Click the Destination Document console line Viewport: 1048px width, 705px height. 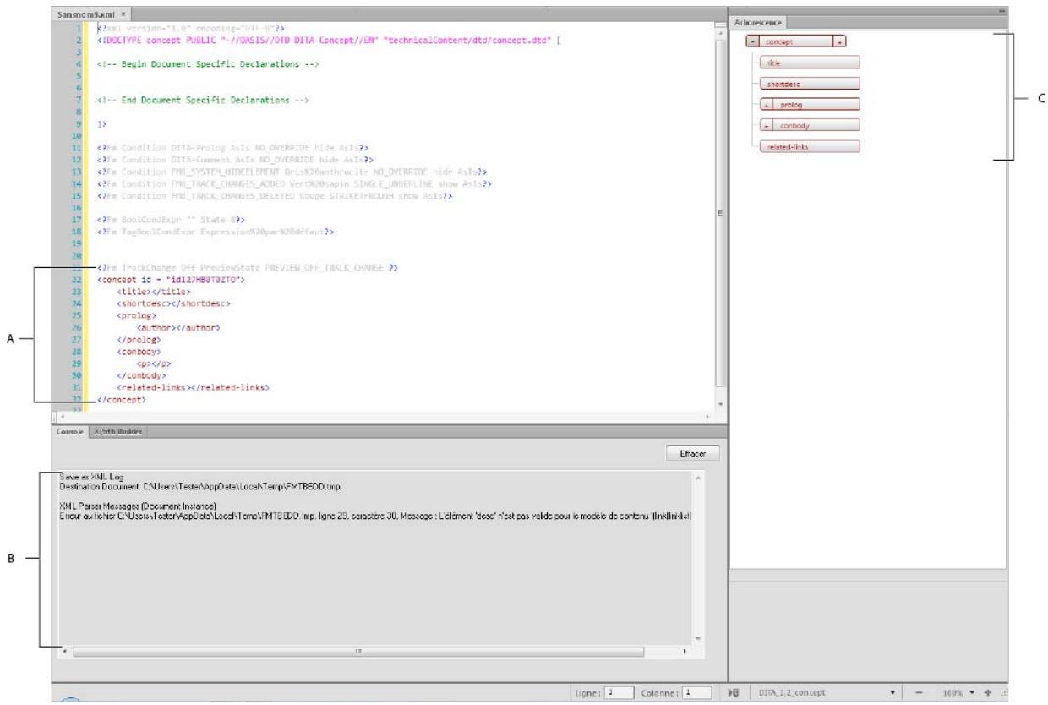click(x=201, y=488)
